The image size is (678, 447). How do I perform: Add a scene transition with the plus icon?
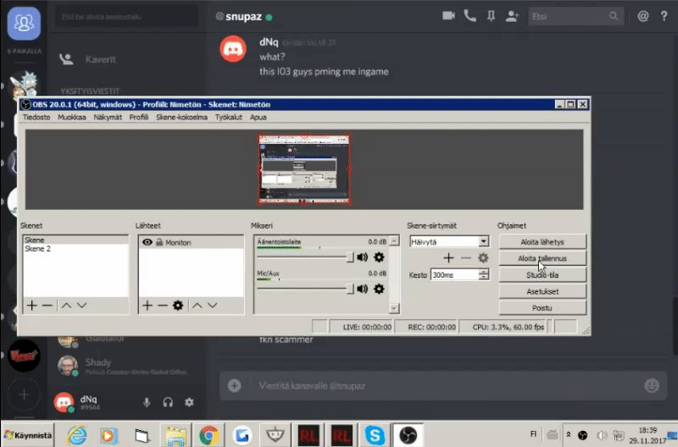(448, 258)
